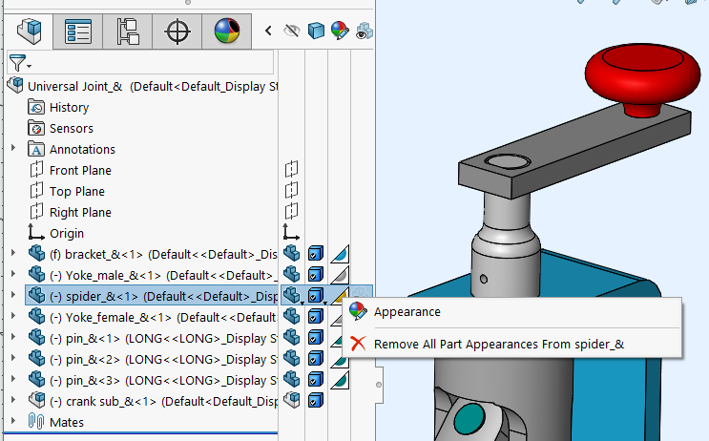Toggle hide/show for pin_&<1>
Image resolution: width=709 pixels, height=441 pixels.
click(x=292, y=337)
